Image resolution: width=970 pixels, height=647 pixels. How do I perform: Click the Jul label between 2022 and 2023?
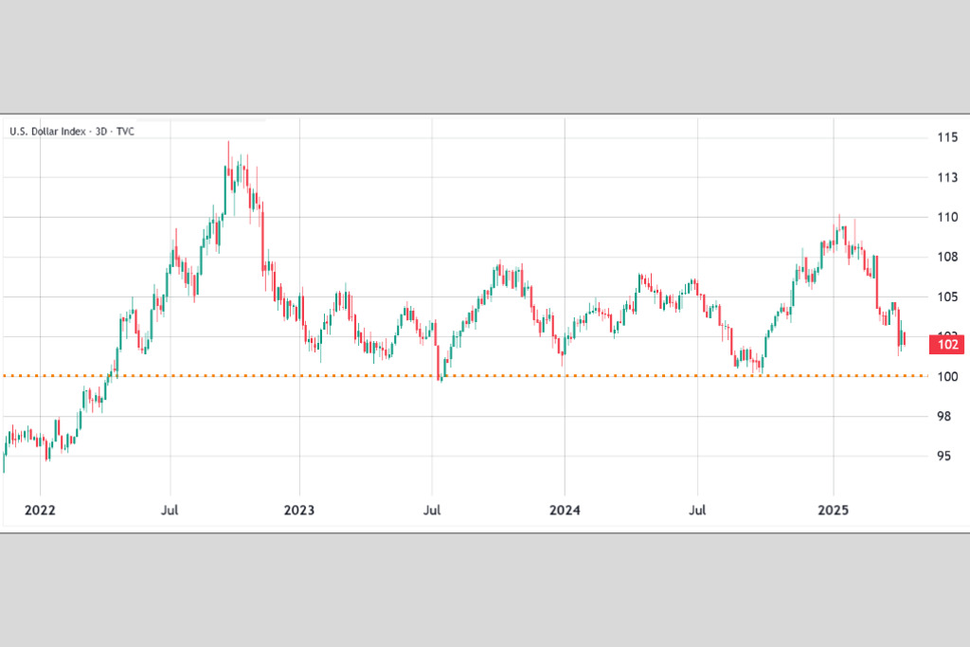point(171,511)
